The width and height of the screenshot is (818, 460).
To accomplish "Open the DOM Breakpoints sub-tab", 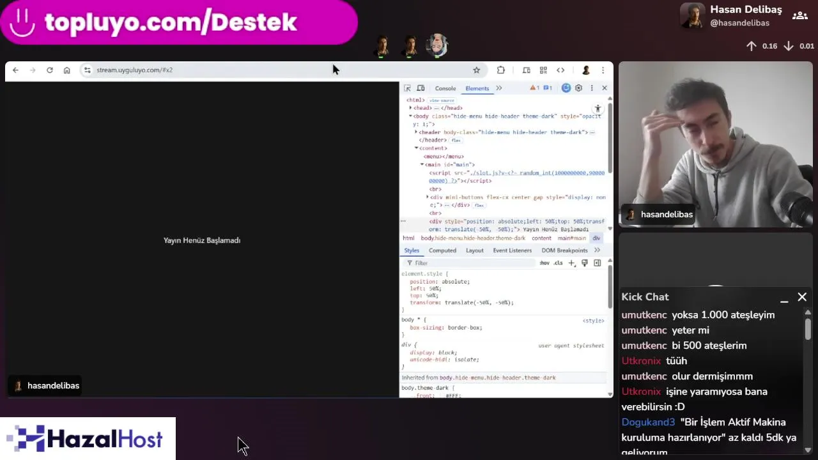I will pos(564,250).
